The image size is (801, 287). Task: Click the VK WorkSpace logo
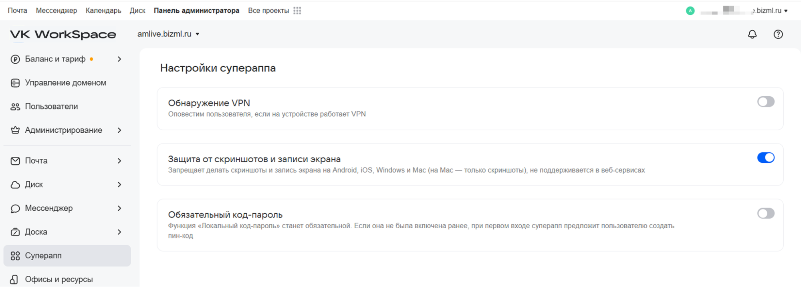click(x=63, y=35)
